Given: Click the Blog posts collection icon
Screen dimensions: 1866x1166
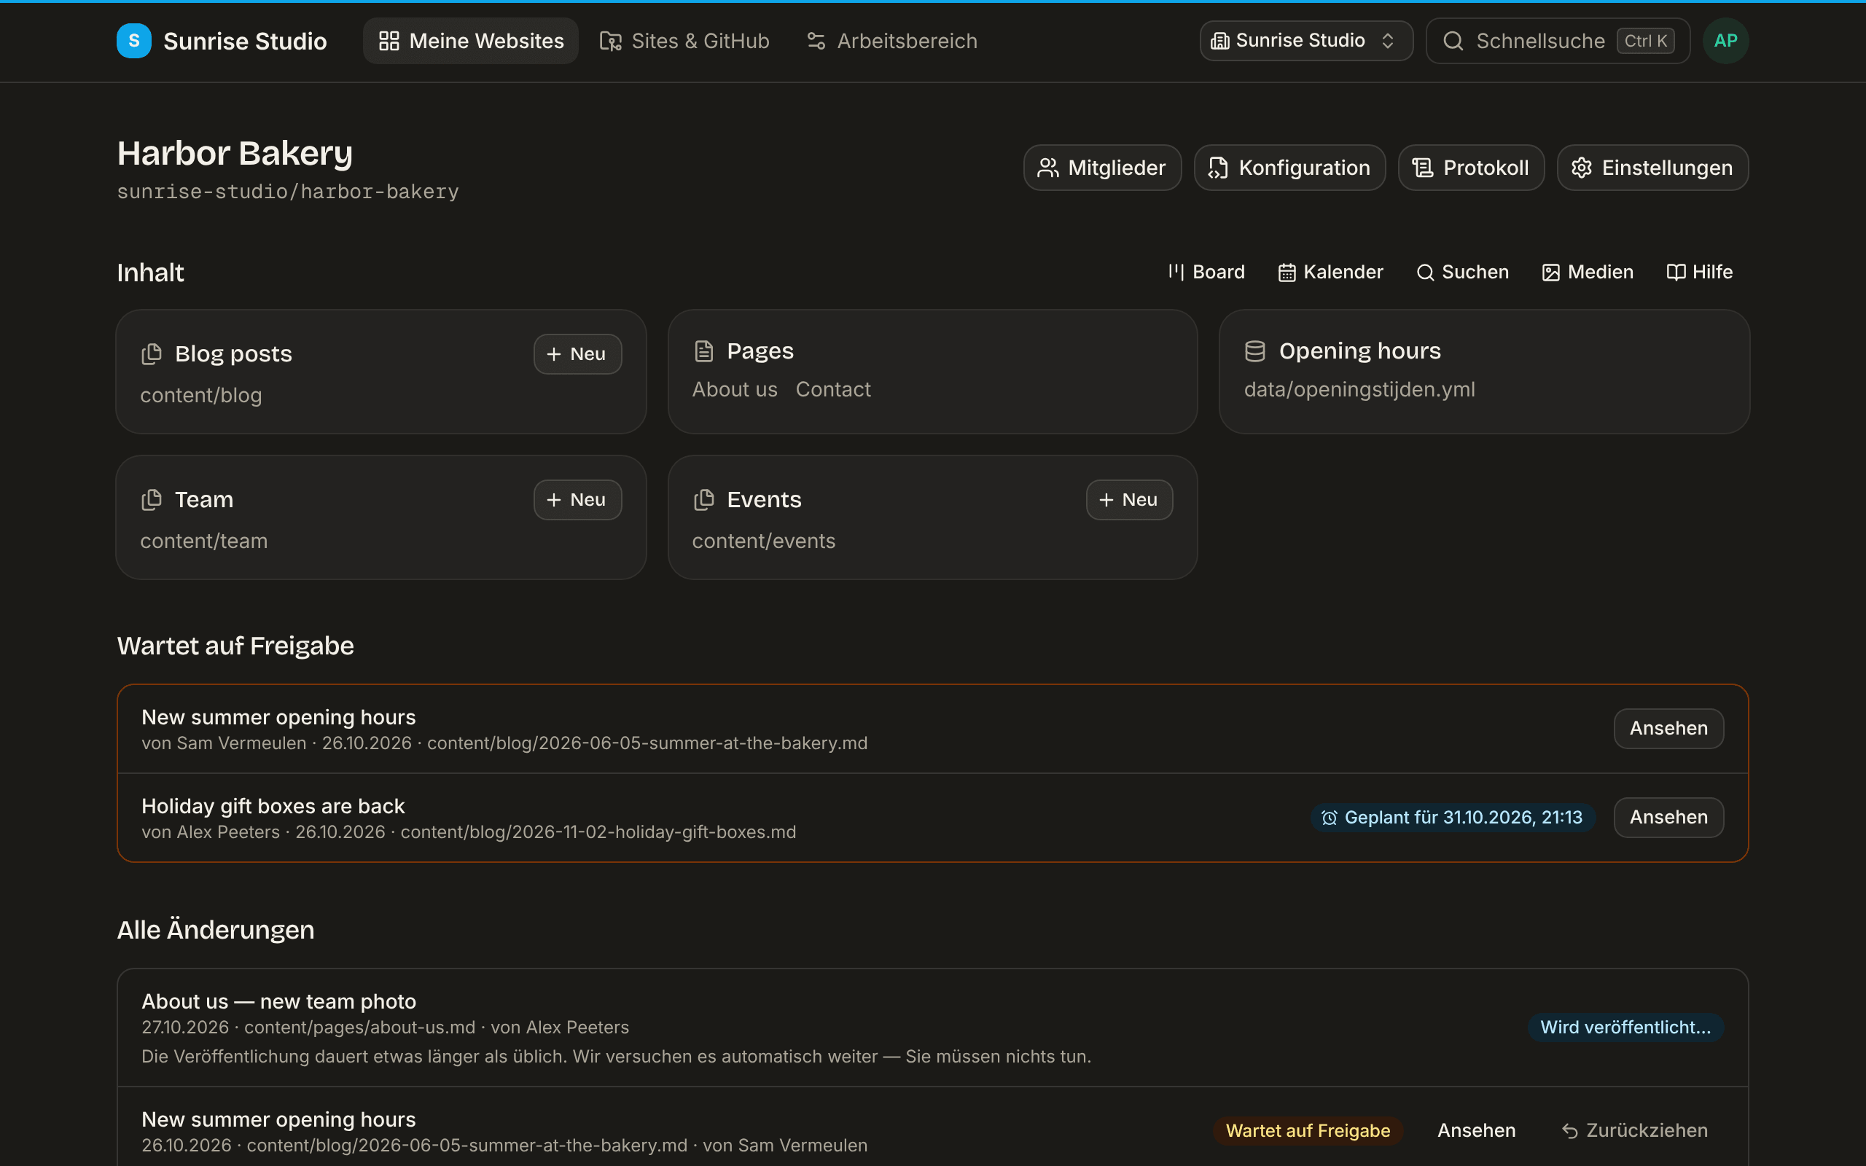Looking at the screenshot, I should [x=152, y=354].
